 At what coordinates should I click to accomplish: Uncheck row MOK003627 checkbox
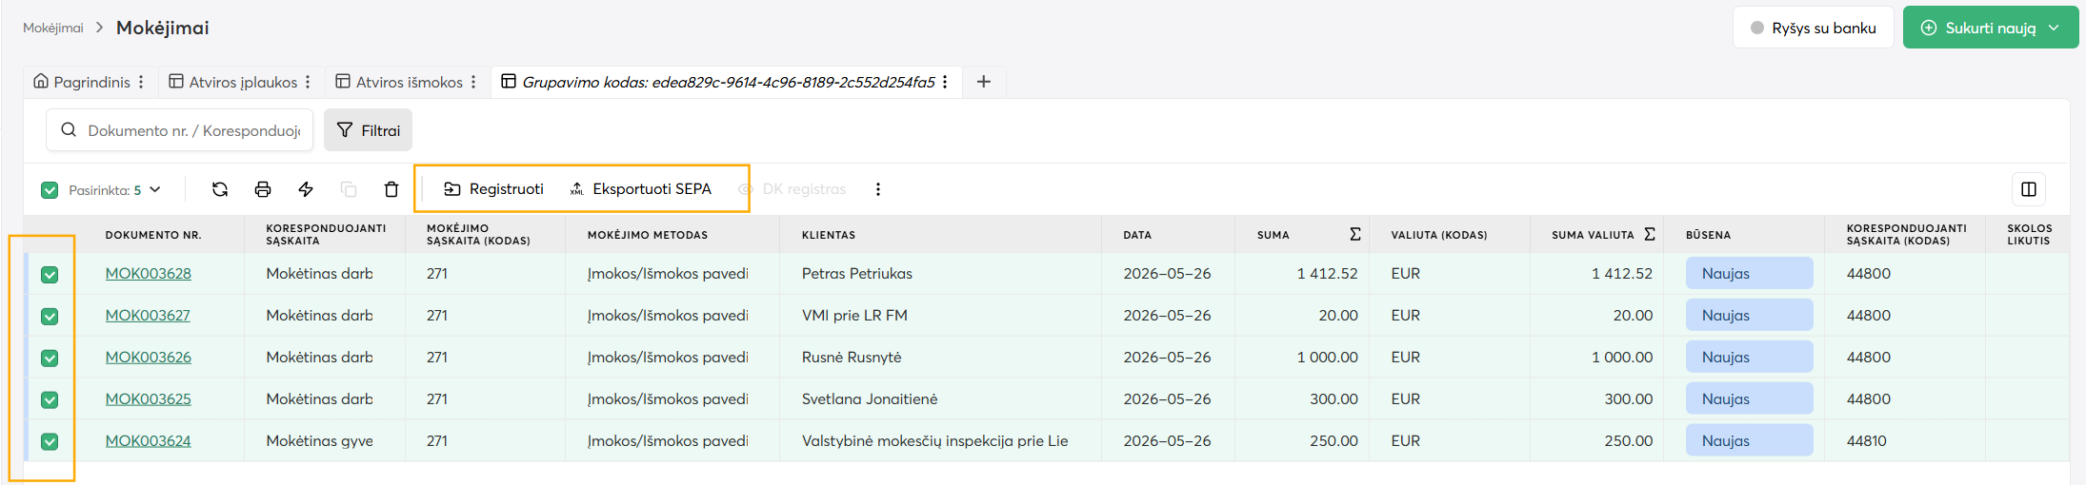(x=50, y=317)
